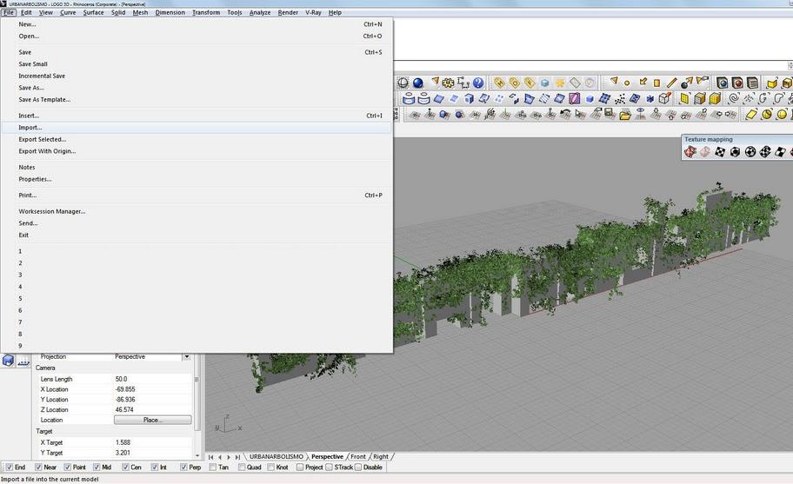
Task: Select the box mapping checker icon
Action: pos(735,151)
